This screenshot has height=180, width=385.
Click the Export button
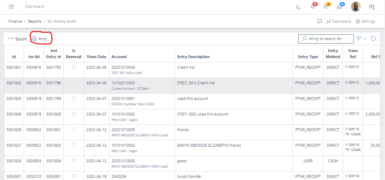tap(17, 39)
